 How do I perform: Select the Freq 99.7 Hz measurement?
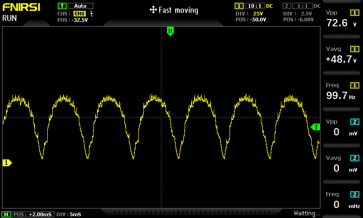342,91
